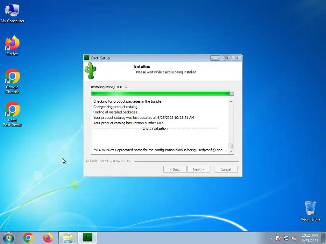Open Windows Explorer from the taskbar

(x=68, y=238)
